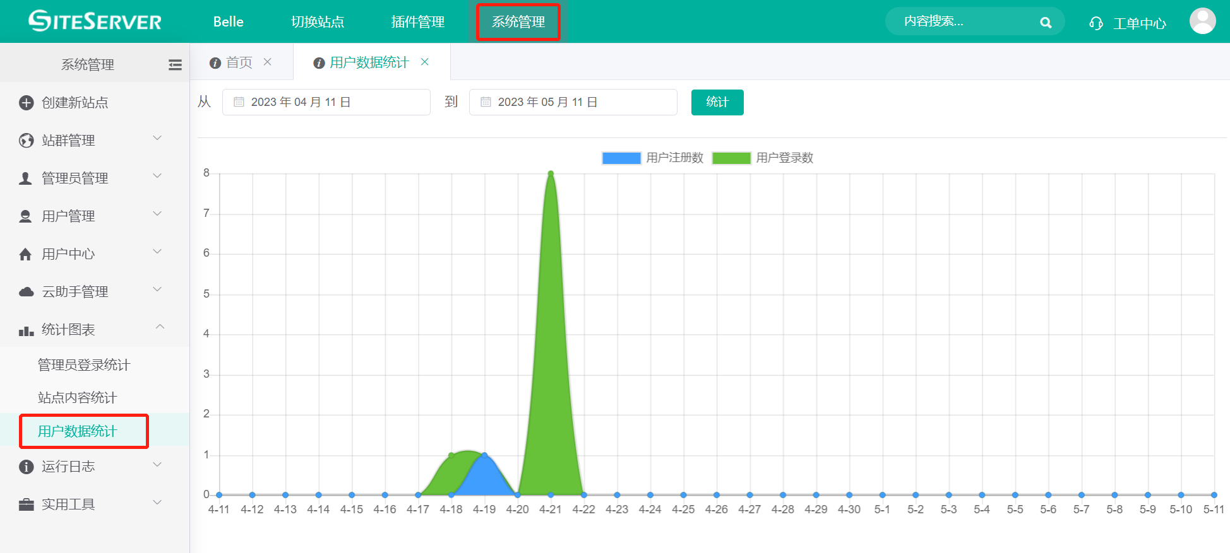The image size is (1230, 553).
Task: Click the green peak point at 4-21
Action: coord(551,173)
